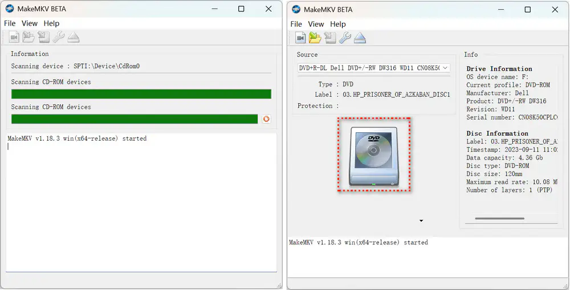
Task: Click the large DVD drive open-disc button
Action: 374,157
